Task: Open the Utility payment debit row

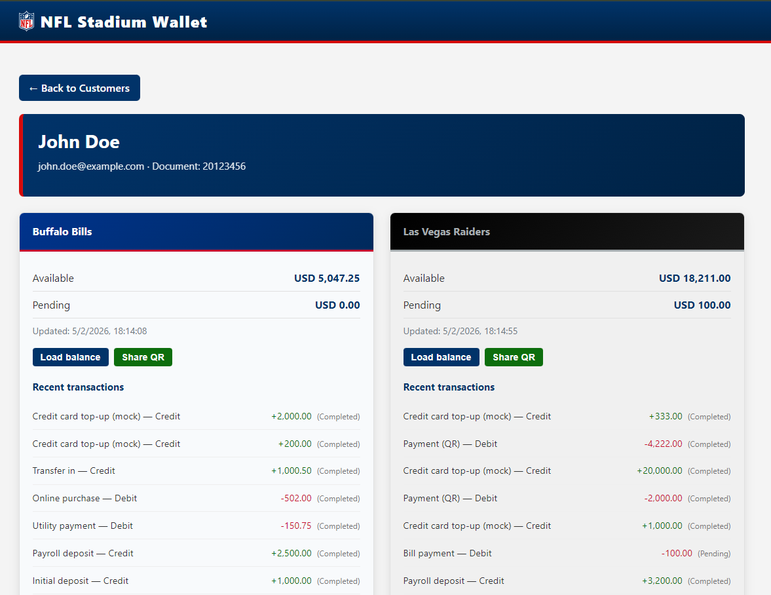Action: point(196,526)
